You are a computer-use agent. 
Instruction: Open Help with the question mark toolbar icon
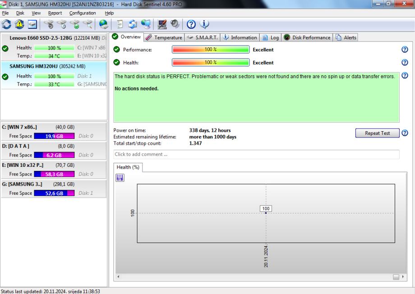191,24
